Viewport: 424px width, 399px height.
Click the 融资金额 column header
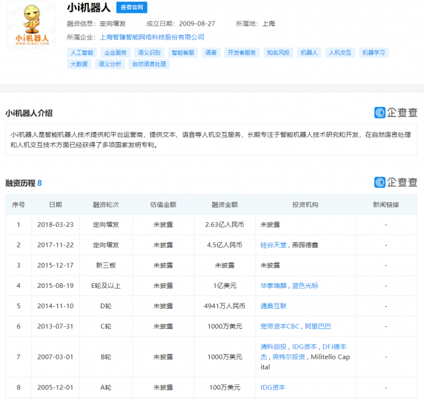[225, 205]
